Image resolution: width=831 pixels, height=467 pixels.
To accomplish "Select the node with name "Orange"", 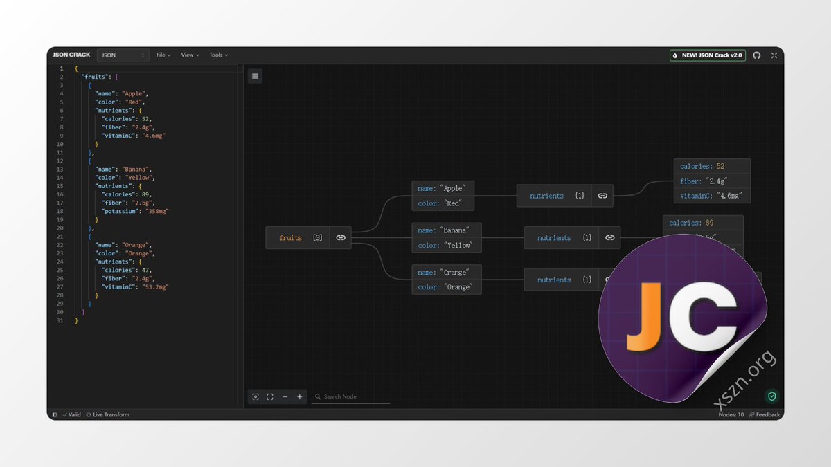I will pyautogui.click(x=447, y=280).
